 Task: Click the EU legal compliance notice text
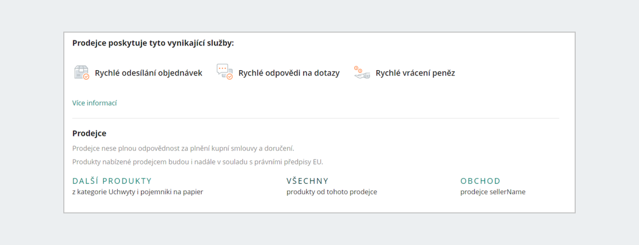point(198,162)
